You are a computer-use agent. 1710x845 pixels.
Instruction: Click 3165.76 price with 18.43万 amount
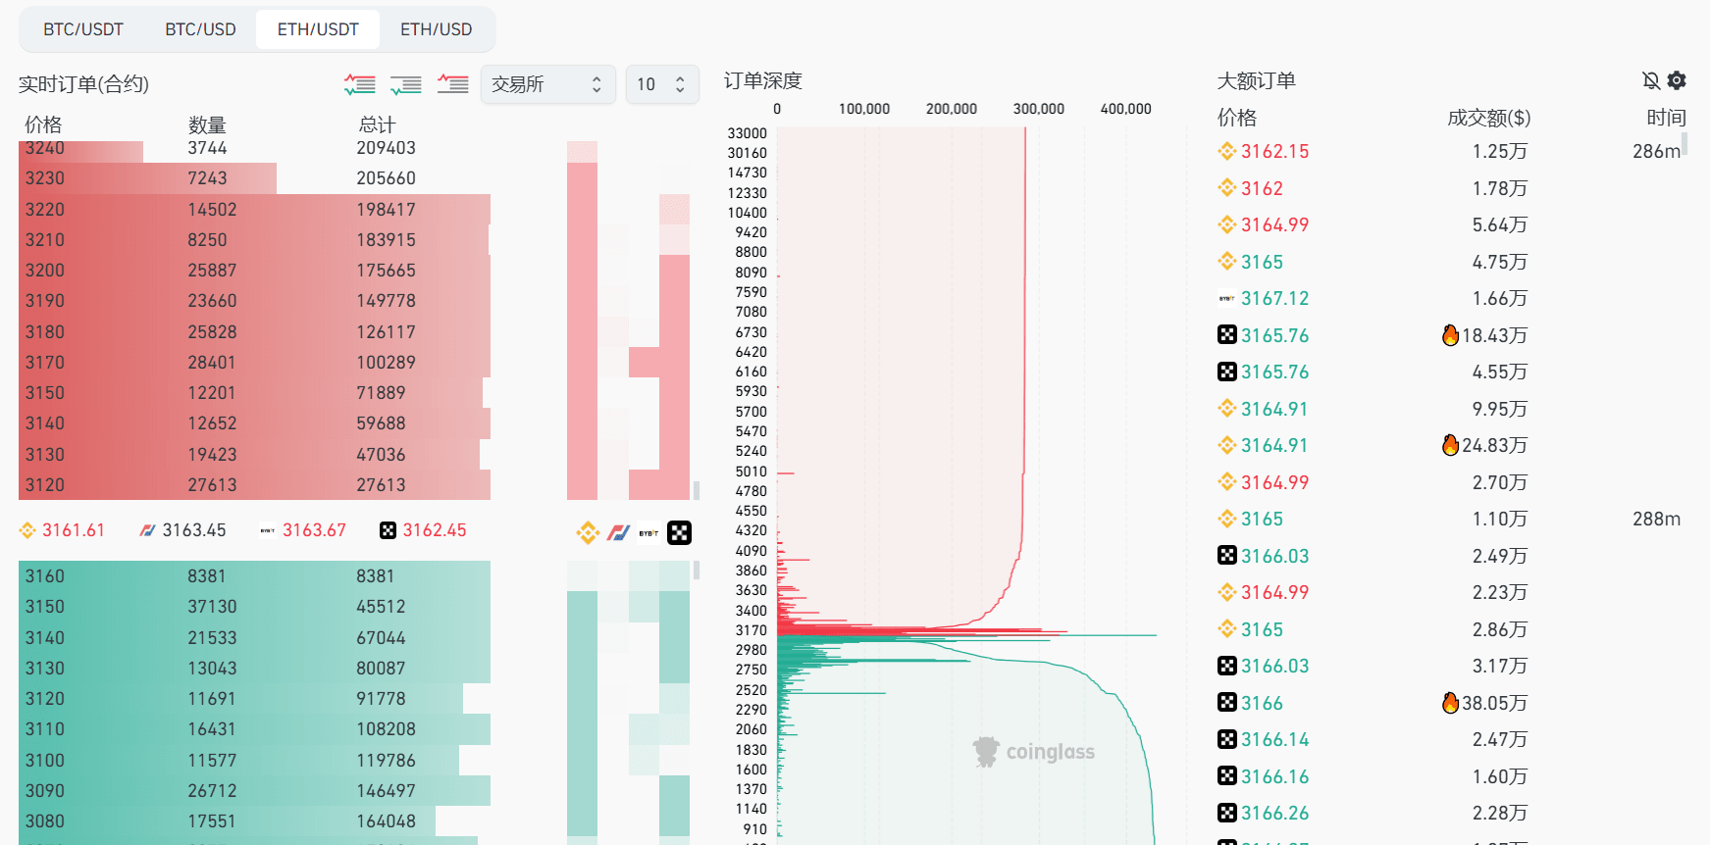click(x=1274, y=335)
